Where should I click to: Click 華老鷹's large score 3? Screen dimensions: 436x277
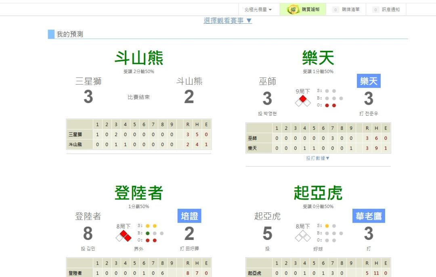tap(369, 233)
